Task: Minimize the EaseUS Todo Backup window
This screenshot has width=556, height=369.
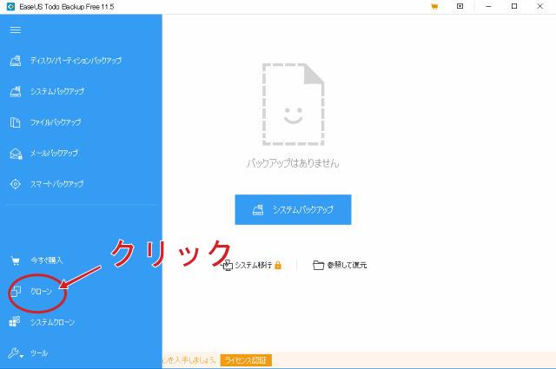Action: (488, 6)
